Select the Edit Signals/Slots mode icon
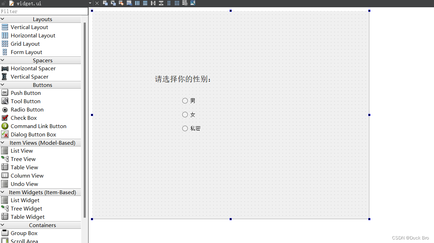 click(113, 3)
